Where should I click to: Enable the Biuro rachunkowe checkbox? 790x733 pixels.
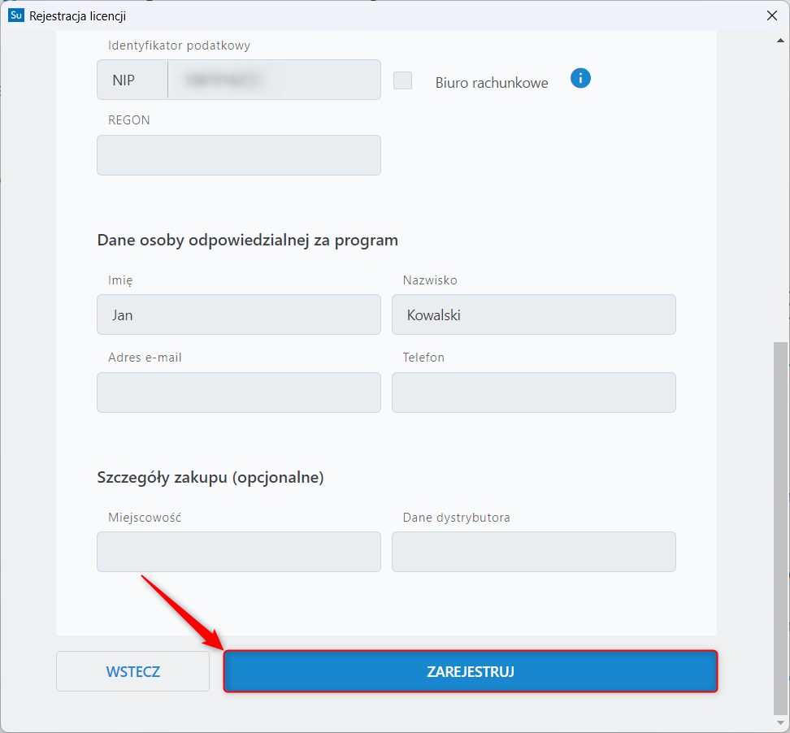[x=402, y=80]
